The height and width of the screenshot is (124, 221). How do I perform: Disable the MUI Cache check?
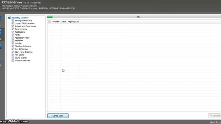[x=13, y=55]
